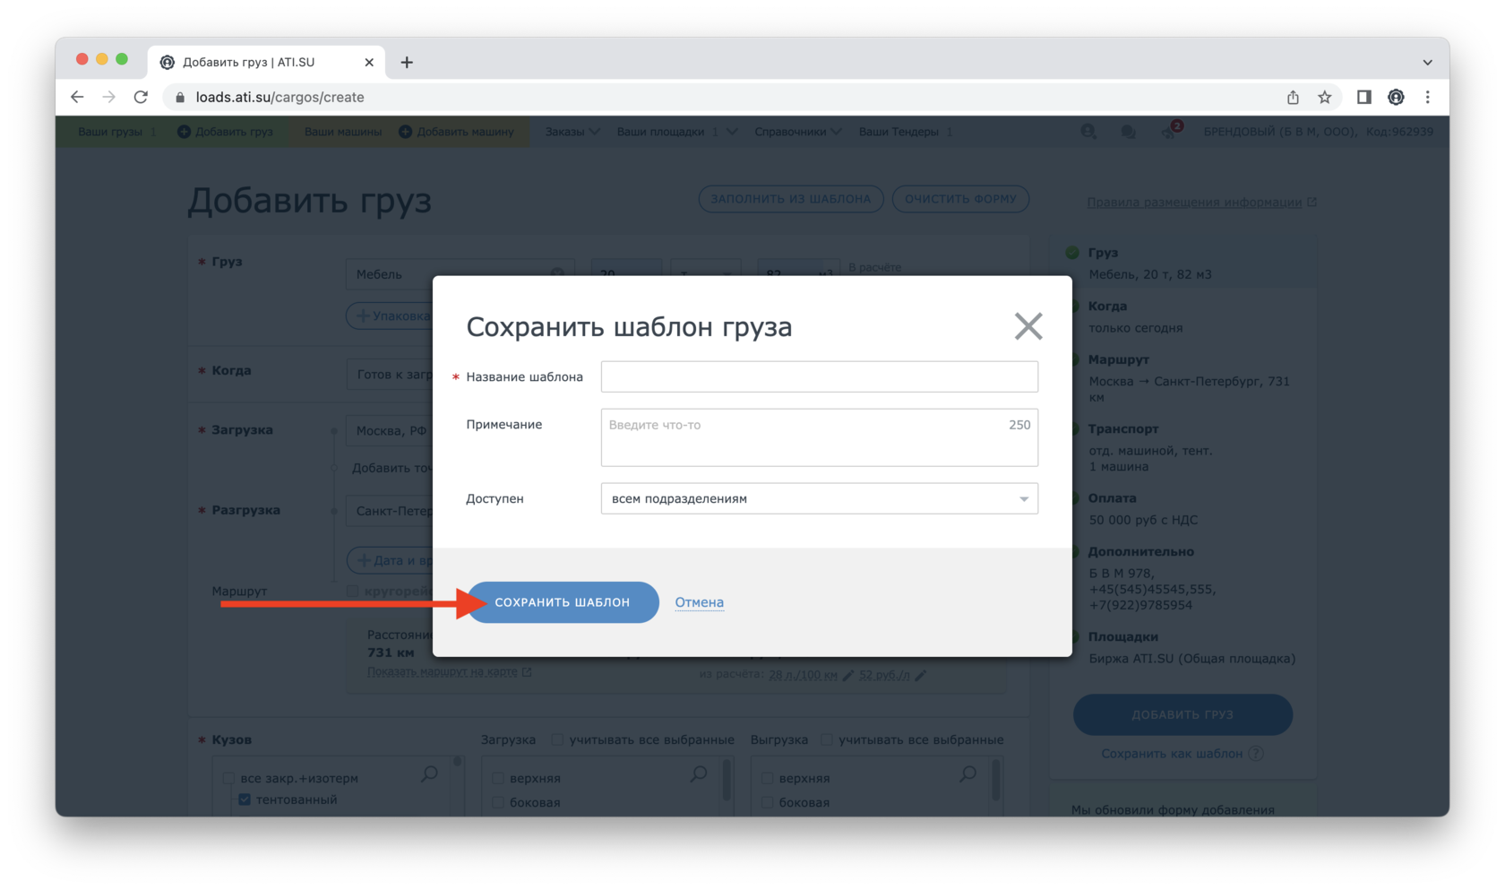Expand the Заказы menu
Screen dimensions: 1505x890
click(572, 132)
